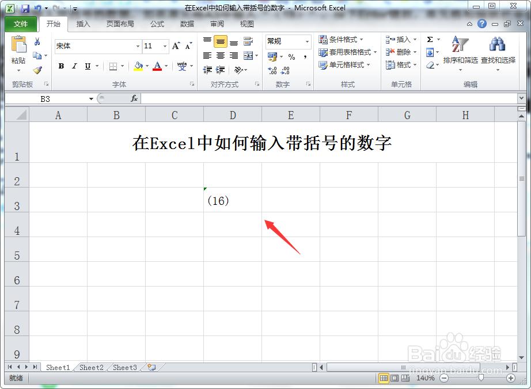Open number format dropdown 常规
The image size is (531, 389).
pos(307,41)
